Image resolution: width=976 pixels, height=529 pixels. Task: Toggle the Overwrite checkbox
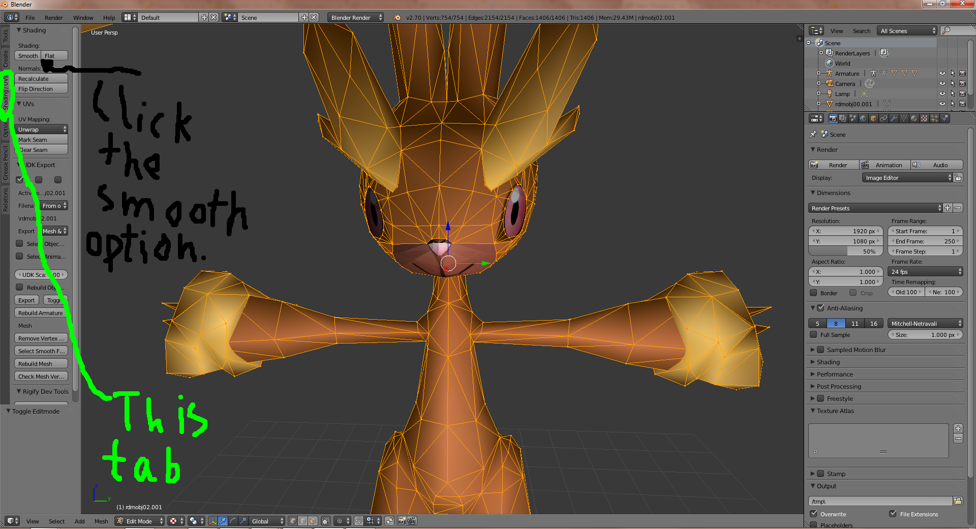tap(813, 514)
